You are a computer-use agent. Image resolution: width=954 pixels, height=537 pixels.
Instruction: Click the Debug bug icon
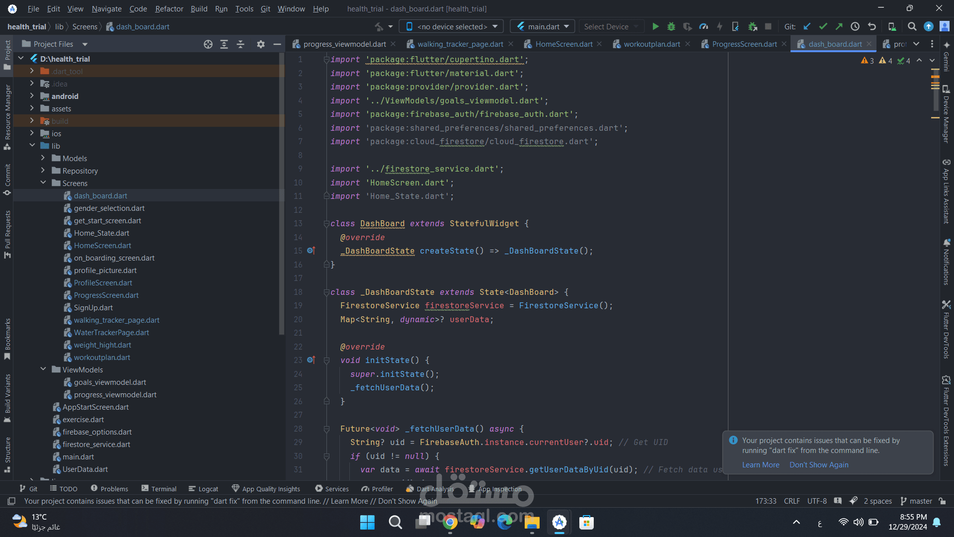coord(671,26)
